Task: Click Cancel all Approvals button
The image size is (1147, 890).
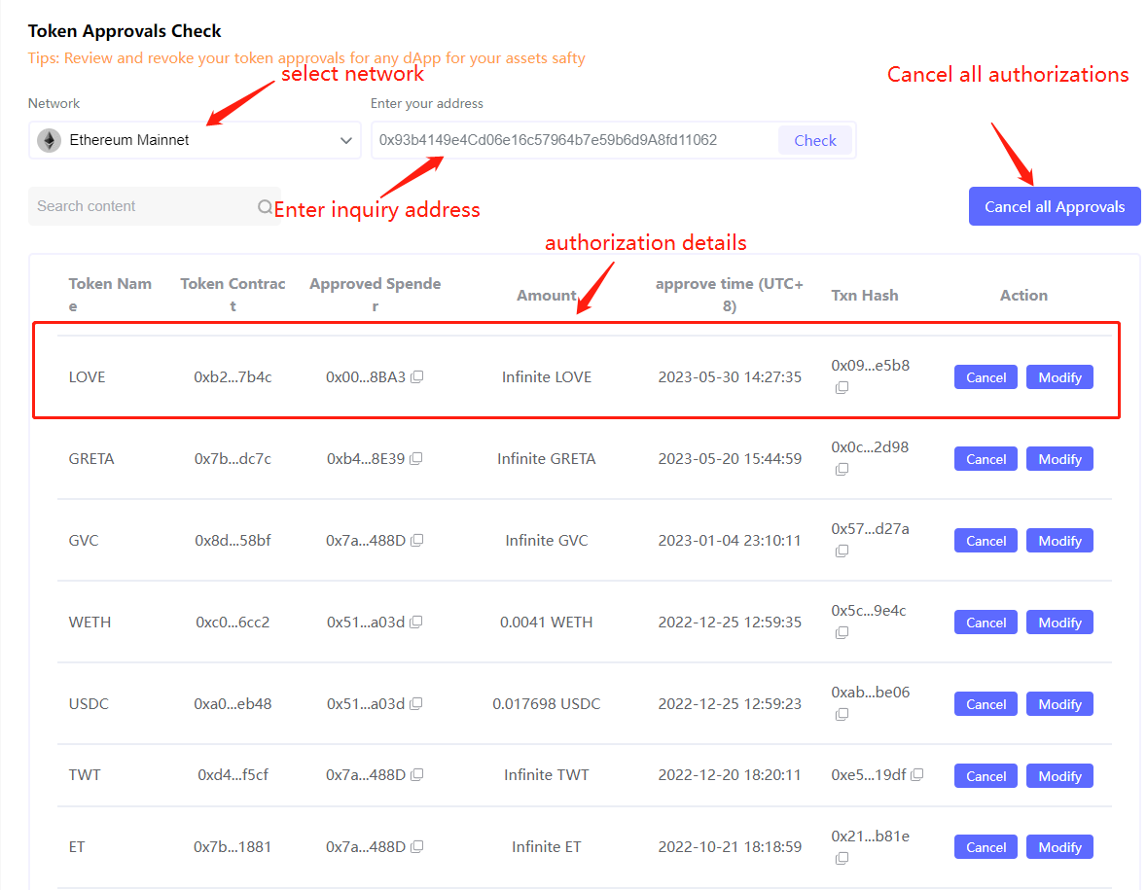Action: pos(1055,207)
